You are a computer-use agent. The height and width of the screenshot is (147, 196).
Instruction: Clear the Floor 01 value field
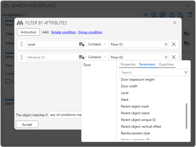[x=166, y=44]
